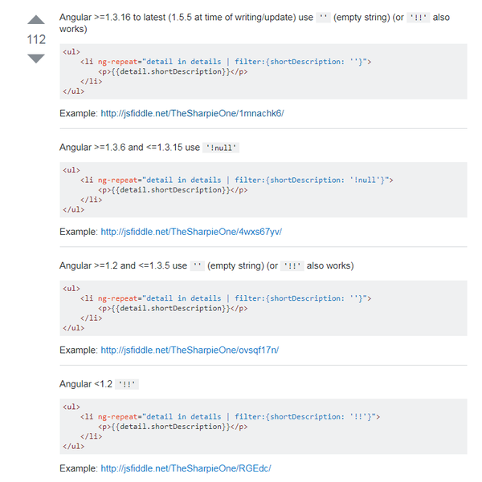Follow the jsfiddle link ending in ovsqf17n
The width and height of the screenshot is (482, 482).
(x=190, y=350)
